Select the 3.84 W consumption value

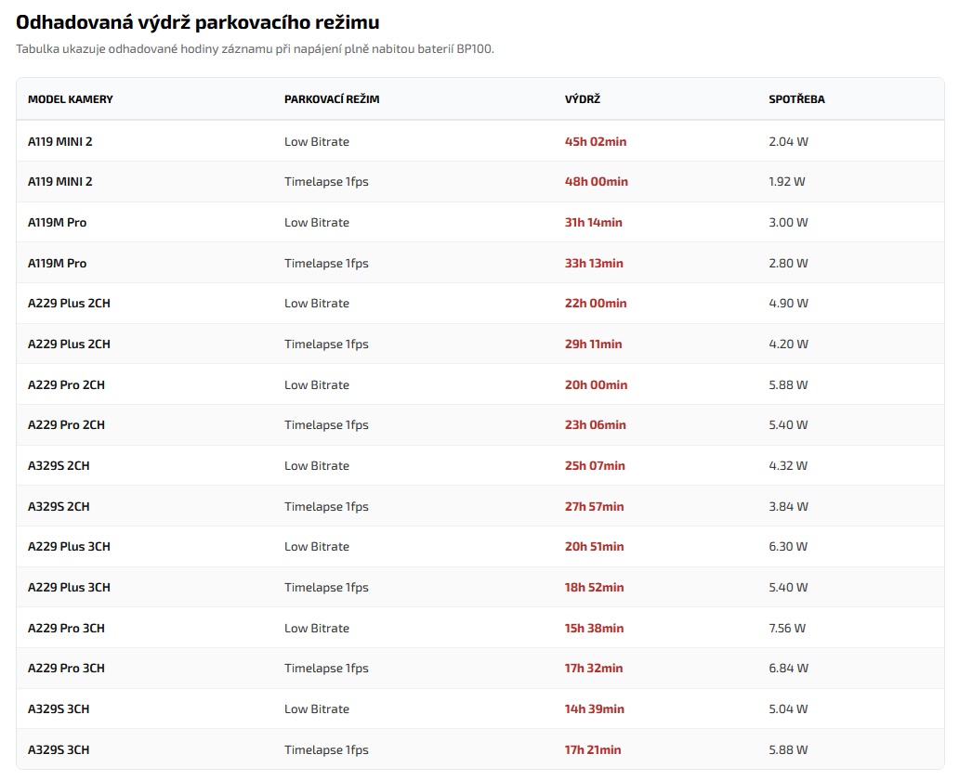pyautogui.click(x=788, y=507)
